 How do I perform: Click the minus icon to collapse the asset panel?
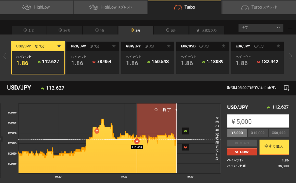pos(290,28)
